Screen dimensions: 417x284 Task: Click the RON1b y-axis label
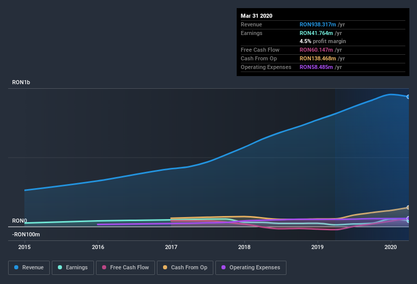tap(21, 82)
